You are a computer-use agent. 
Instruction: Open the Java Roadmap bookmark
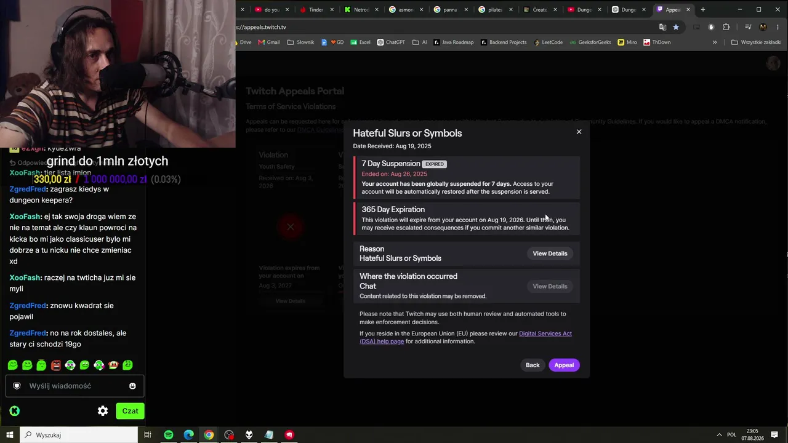[x=454, y=42]
